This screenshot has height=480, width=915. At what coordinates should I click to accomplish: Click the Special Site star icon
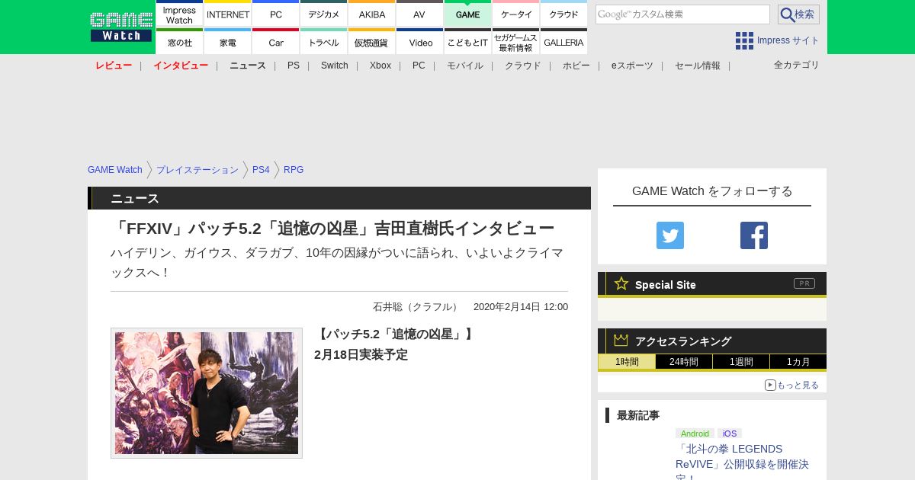(621, 283)
